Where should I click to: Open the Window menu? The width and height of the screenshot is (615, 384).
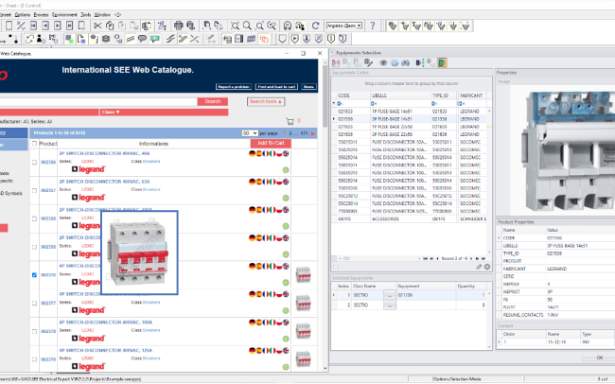click(102, 16)
